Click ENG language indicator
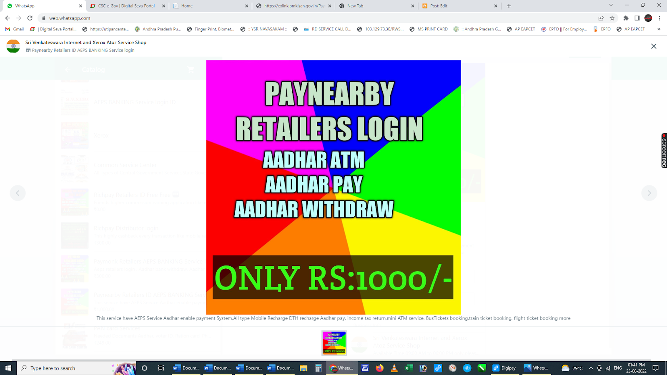The width and height of the screenshot is (667, 375). coord(618,368)
